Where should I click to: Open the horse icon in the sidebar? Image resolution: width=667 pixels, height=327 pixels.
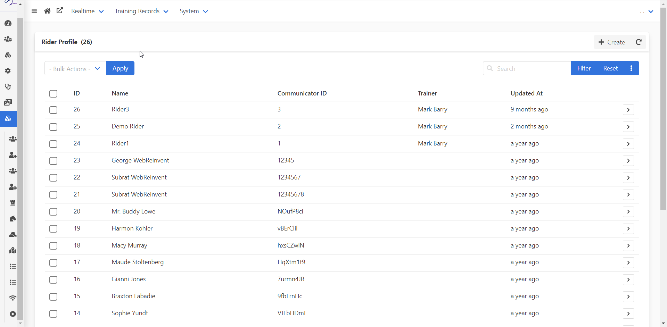pyautogui.click(x=13, y=219)
